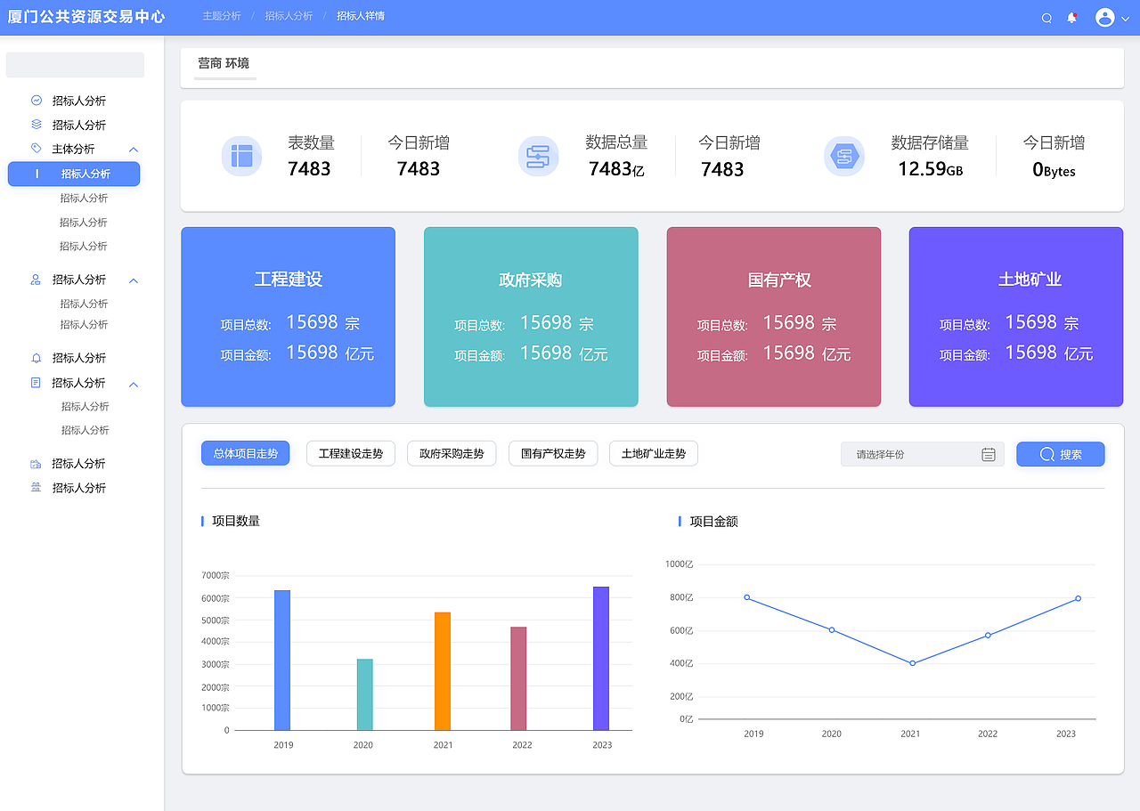
Task: Switch to the 营商 环境 tab
Action: 224,63
